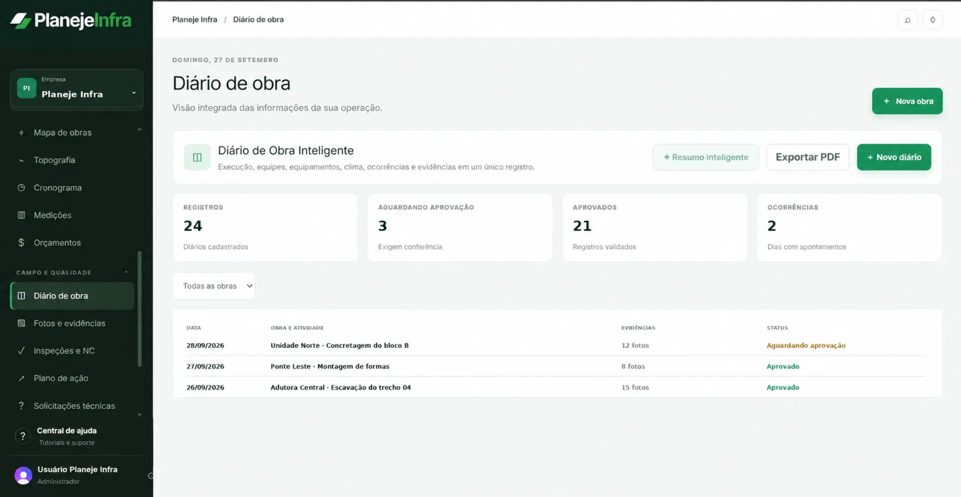Open Mapa de obras menu item
This screenshot has height=497, width=961.
73,133
